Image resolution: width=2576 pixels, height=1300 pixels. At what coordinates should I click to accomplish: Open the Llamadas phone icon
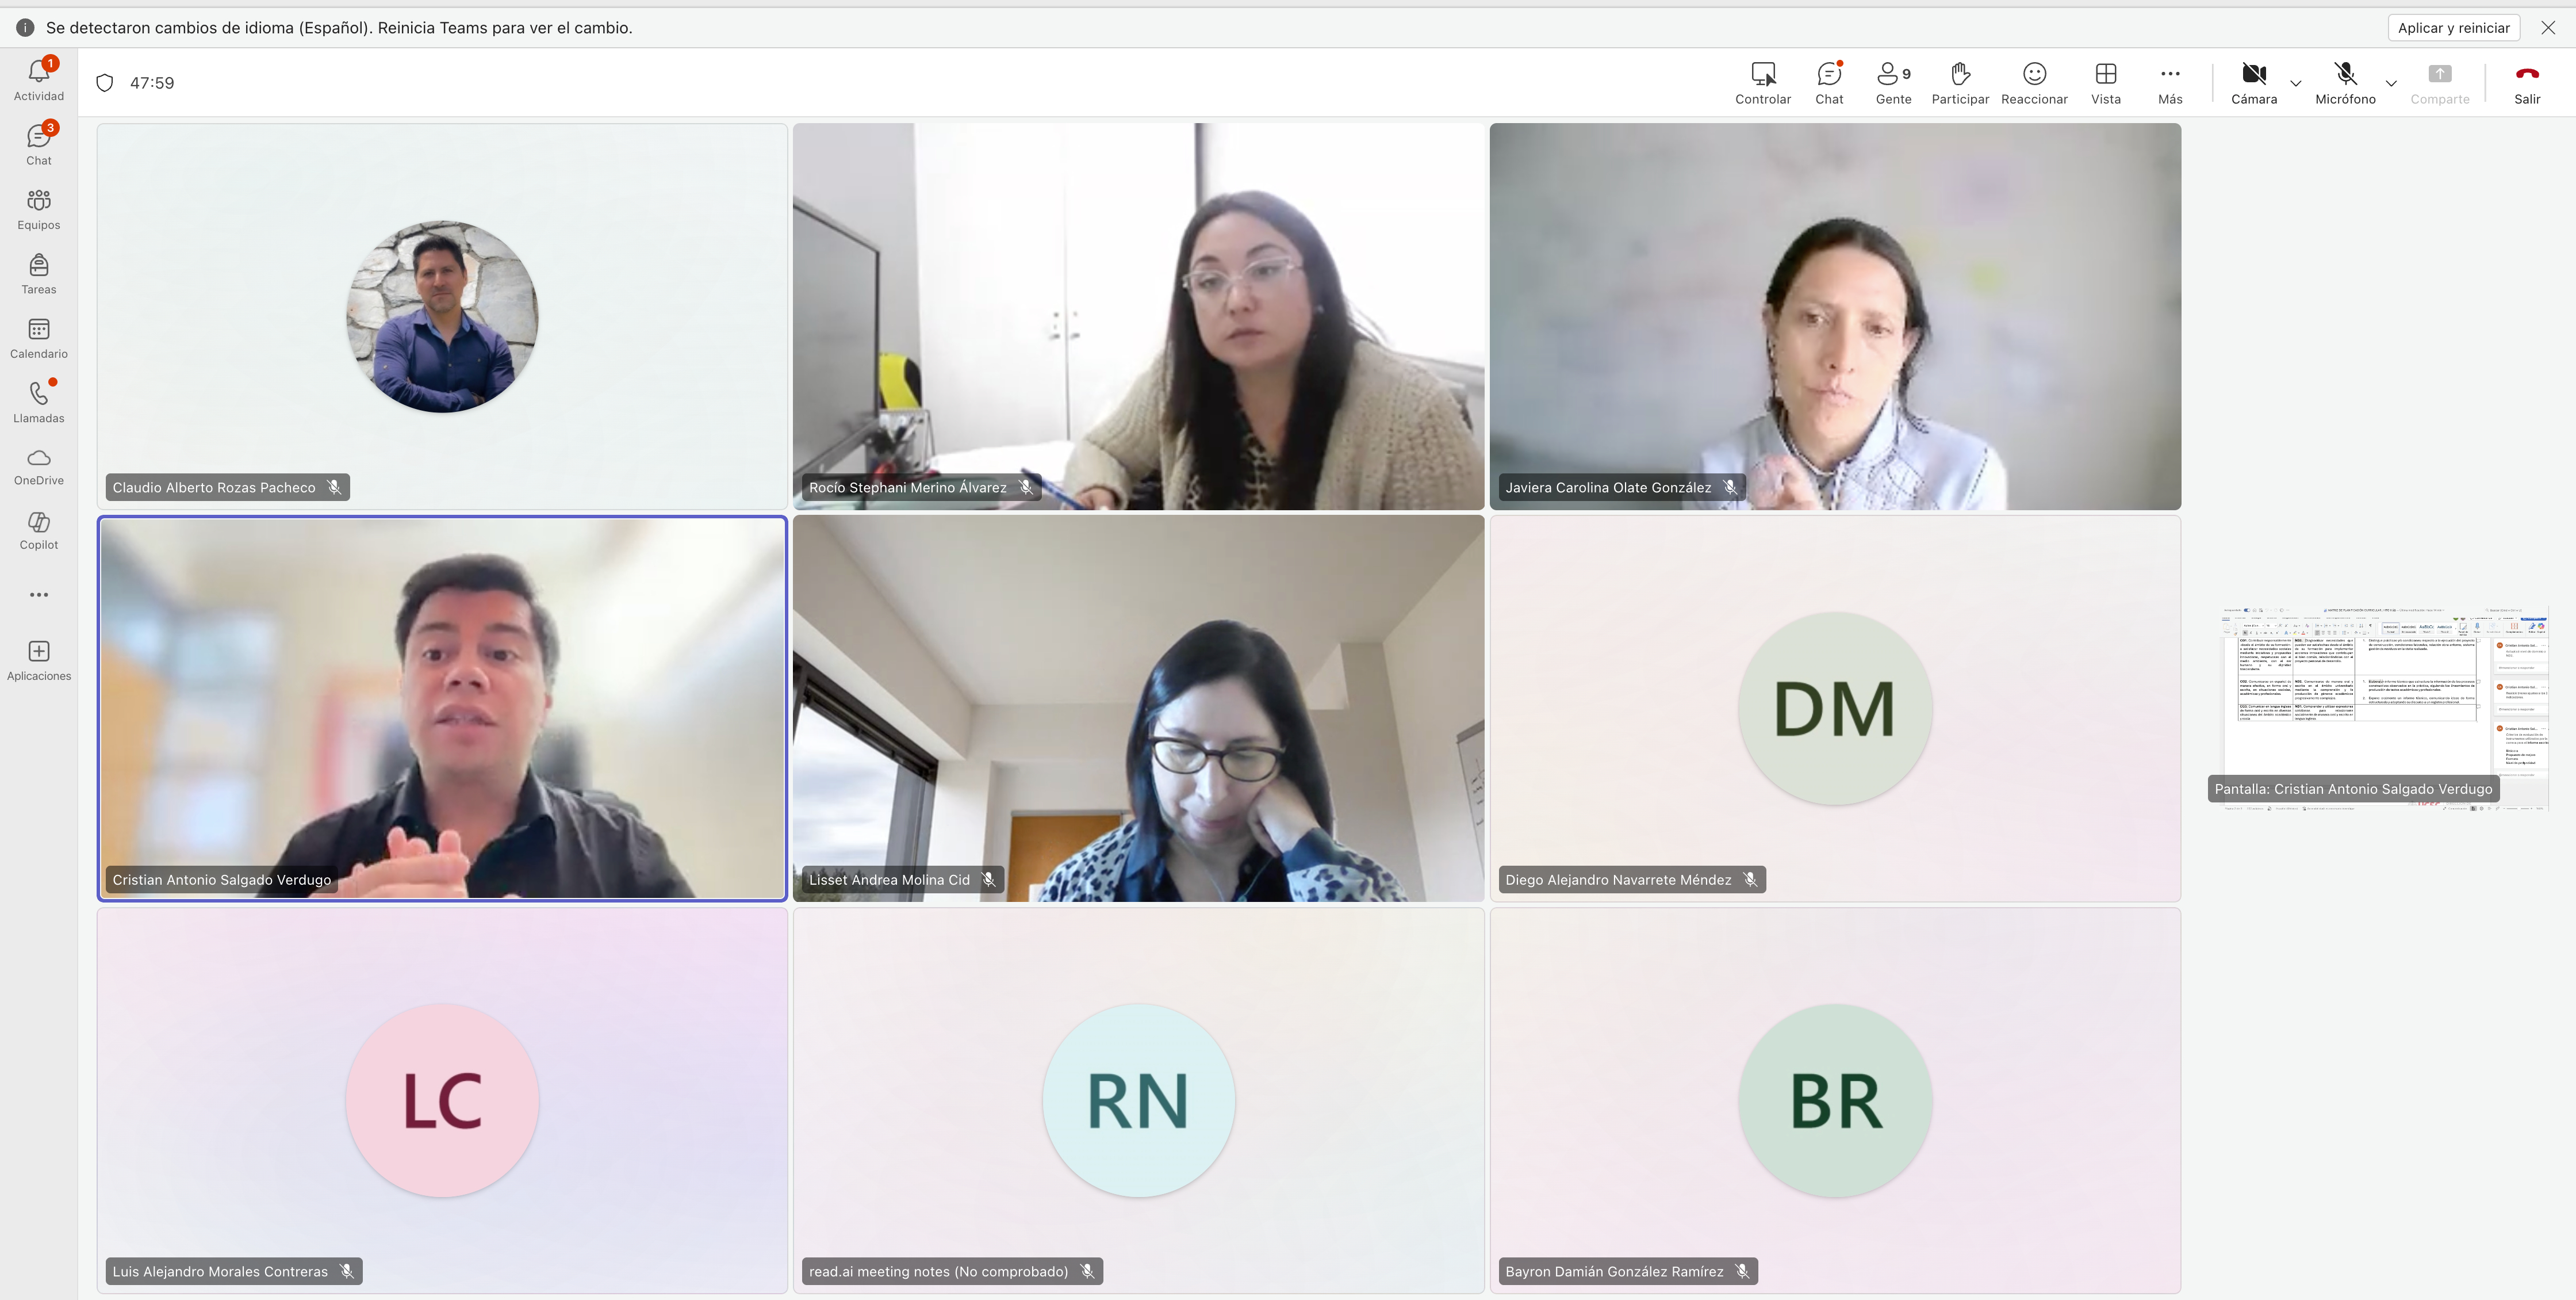click(39, 394)
